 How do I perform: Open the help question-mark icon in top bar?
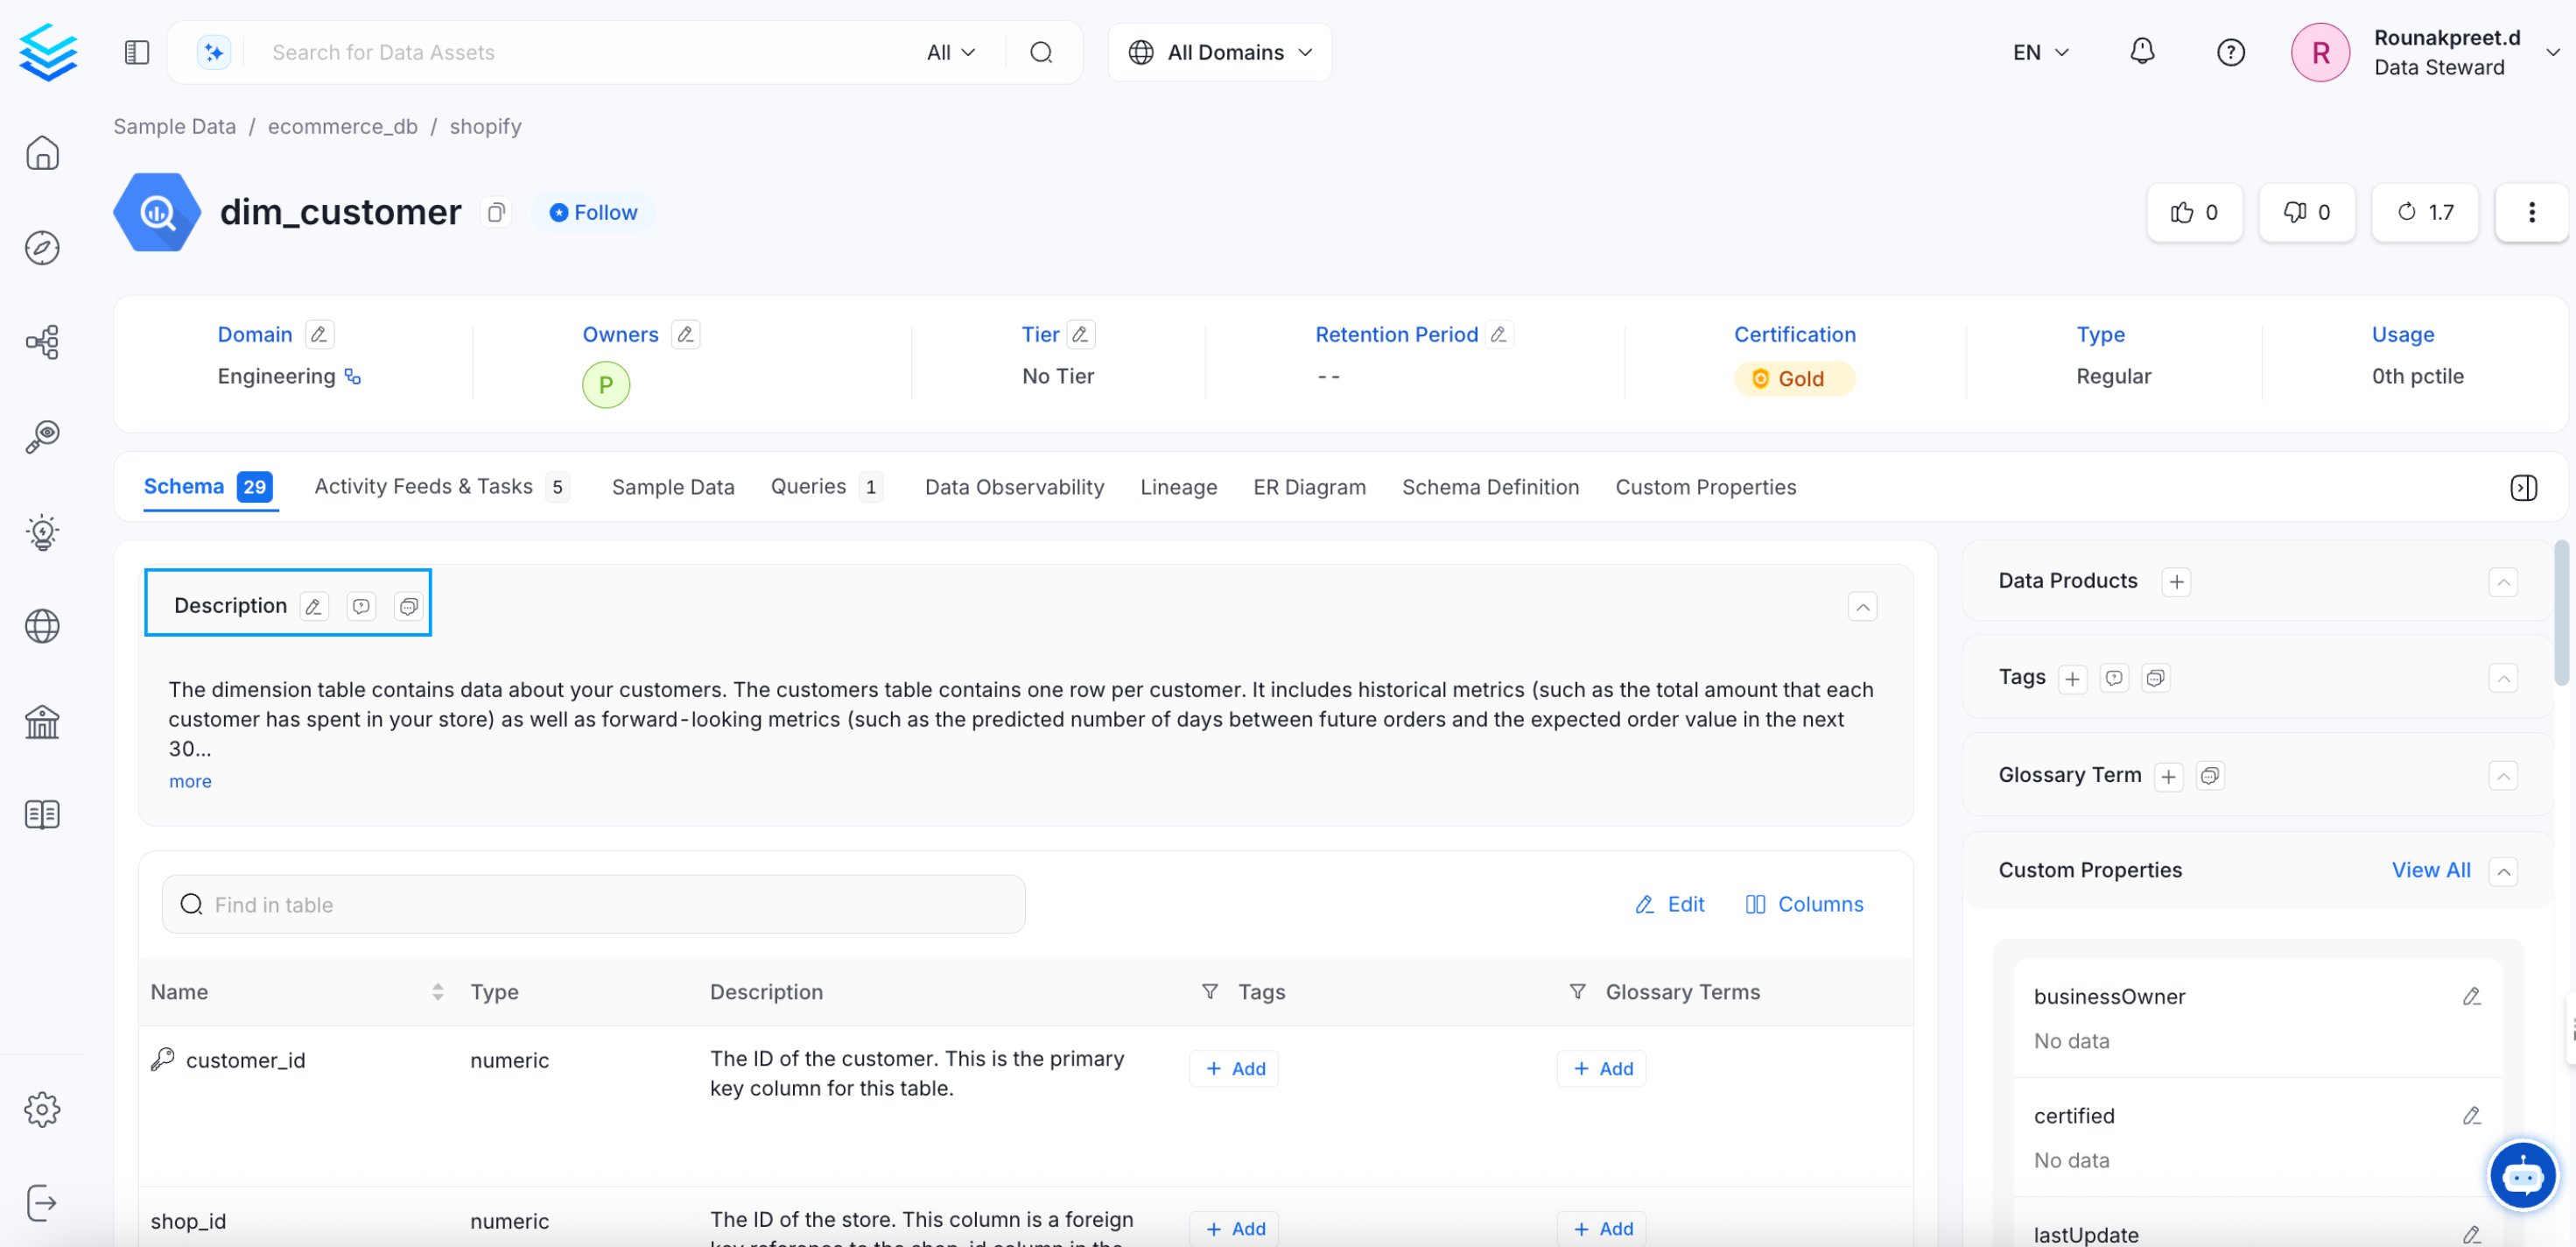(x=2230, y=52)
